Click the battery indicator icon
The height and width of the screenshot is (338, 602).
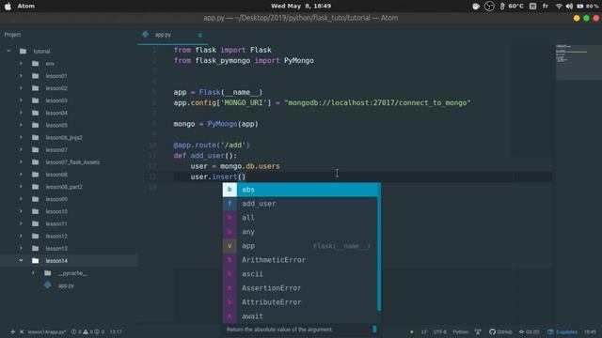(x=580, y=7)
